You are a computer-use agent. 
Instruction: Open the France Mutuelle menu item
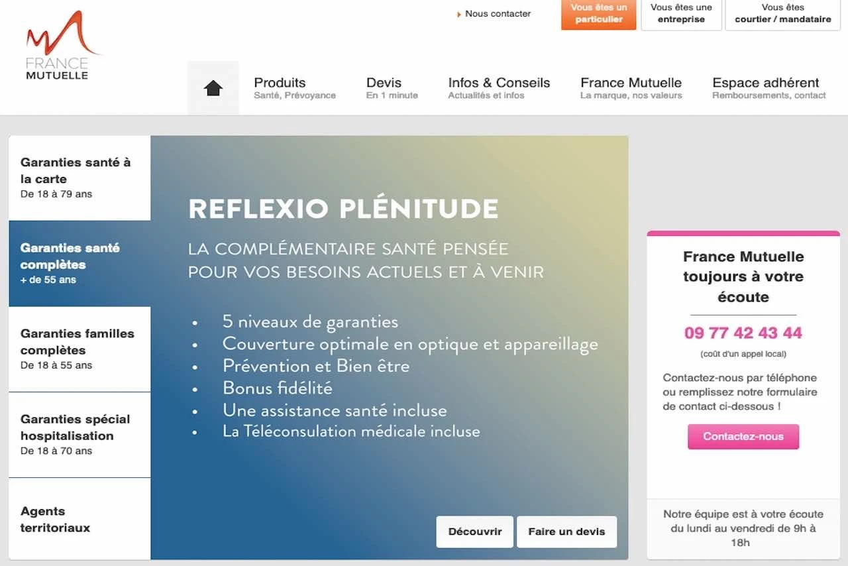[631, 88]
